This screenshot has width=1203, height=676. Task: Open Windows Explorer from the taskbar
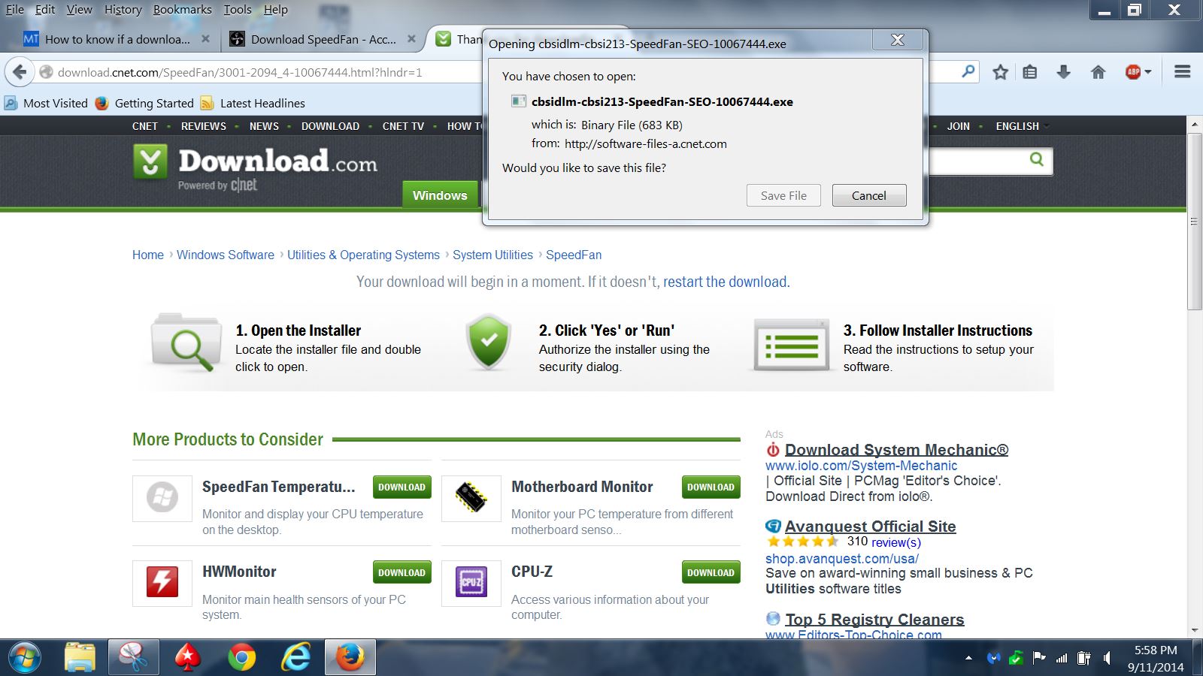pyautogui.click(x=80, y=658)
